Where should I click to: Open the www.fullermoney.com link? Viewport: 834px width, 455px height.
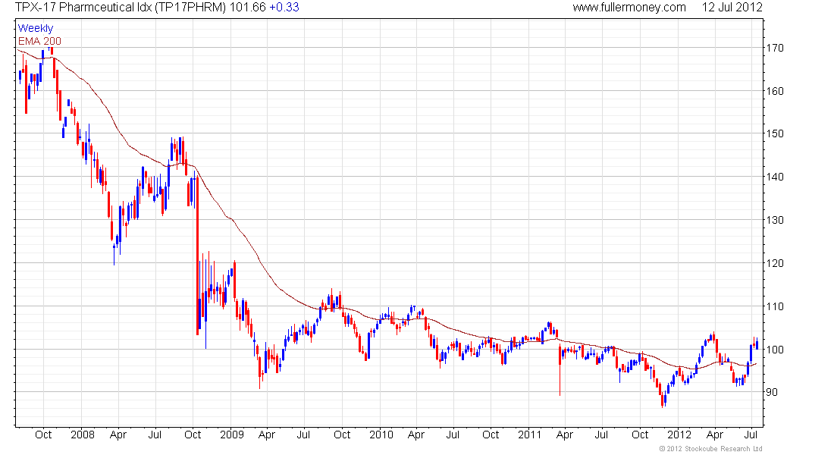point(629,8)
